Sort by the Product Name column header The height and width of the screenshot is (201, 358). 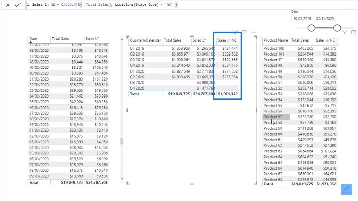pos(276,40)
